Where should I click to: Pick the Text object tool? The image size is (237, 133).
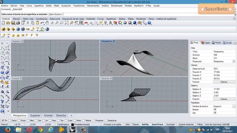[x=3, y=102]
